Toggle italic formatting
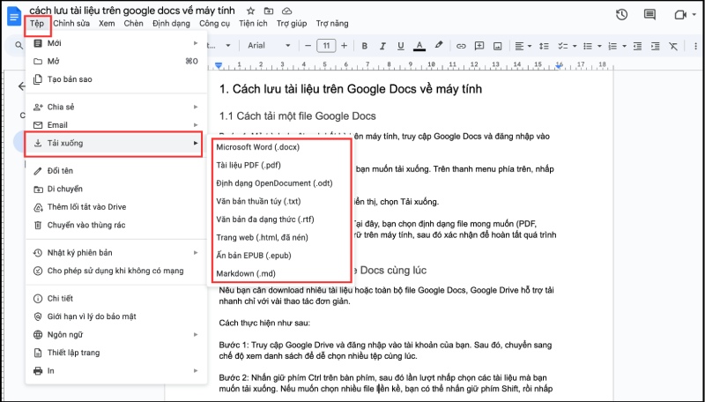Image resolution: width=705 pixels, height=402 pixels. pyautogui.click(x=382, y=46)
